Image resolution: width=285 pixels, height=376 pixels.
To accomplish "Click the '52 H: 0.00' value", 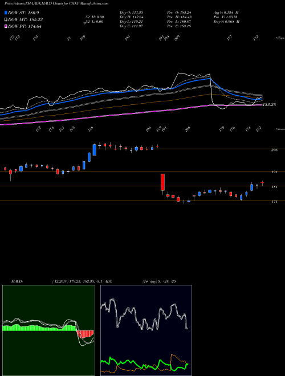I will [95, 17].
